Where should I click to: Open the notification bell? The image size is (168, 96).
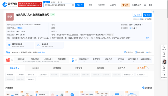point(145,5)
